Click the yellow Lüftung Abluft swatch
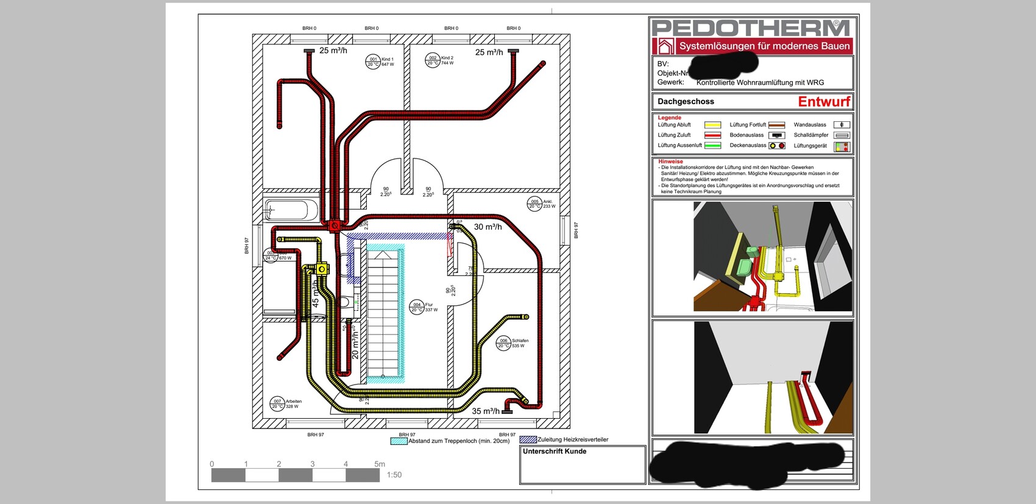This screenshot has height=504, width=1036. tap(712, 125)
